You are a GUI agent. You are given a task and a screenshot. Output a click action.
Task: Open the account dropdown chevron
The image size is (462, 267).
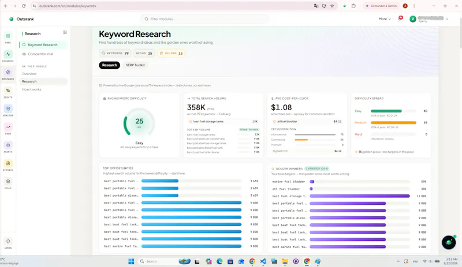click(x=447, y=19)
